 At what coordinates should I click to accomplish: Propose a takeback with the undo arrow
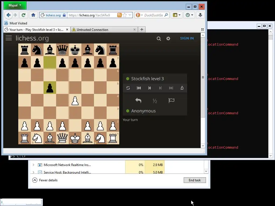[138, 101]
